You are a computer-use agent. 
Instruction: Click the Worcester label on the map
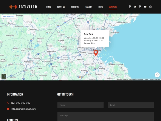tap(29, 62)
